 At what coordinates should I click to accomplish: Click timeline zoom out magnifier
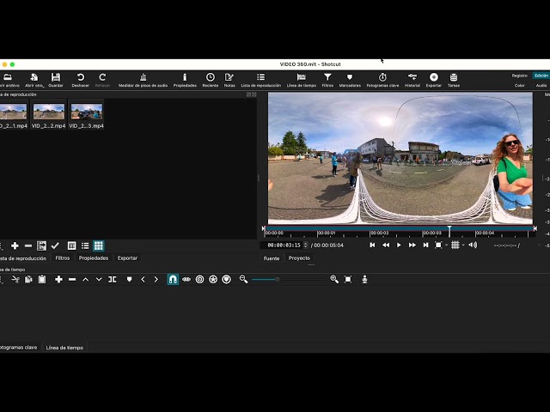[243, 279]
